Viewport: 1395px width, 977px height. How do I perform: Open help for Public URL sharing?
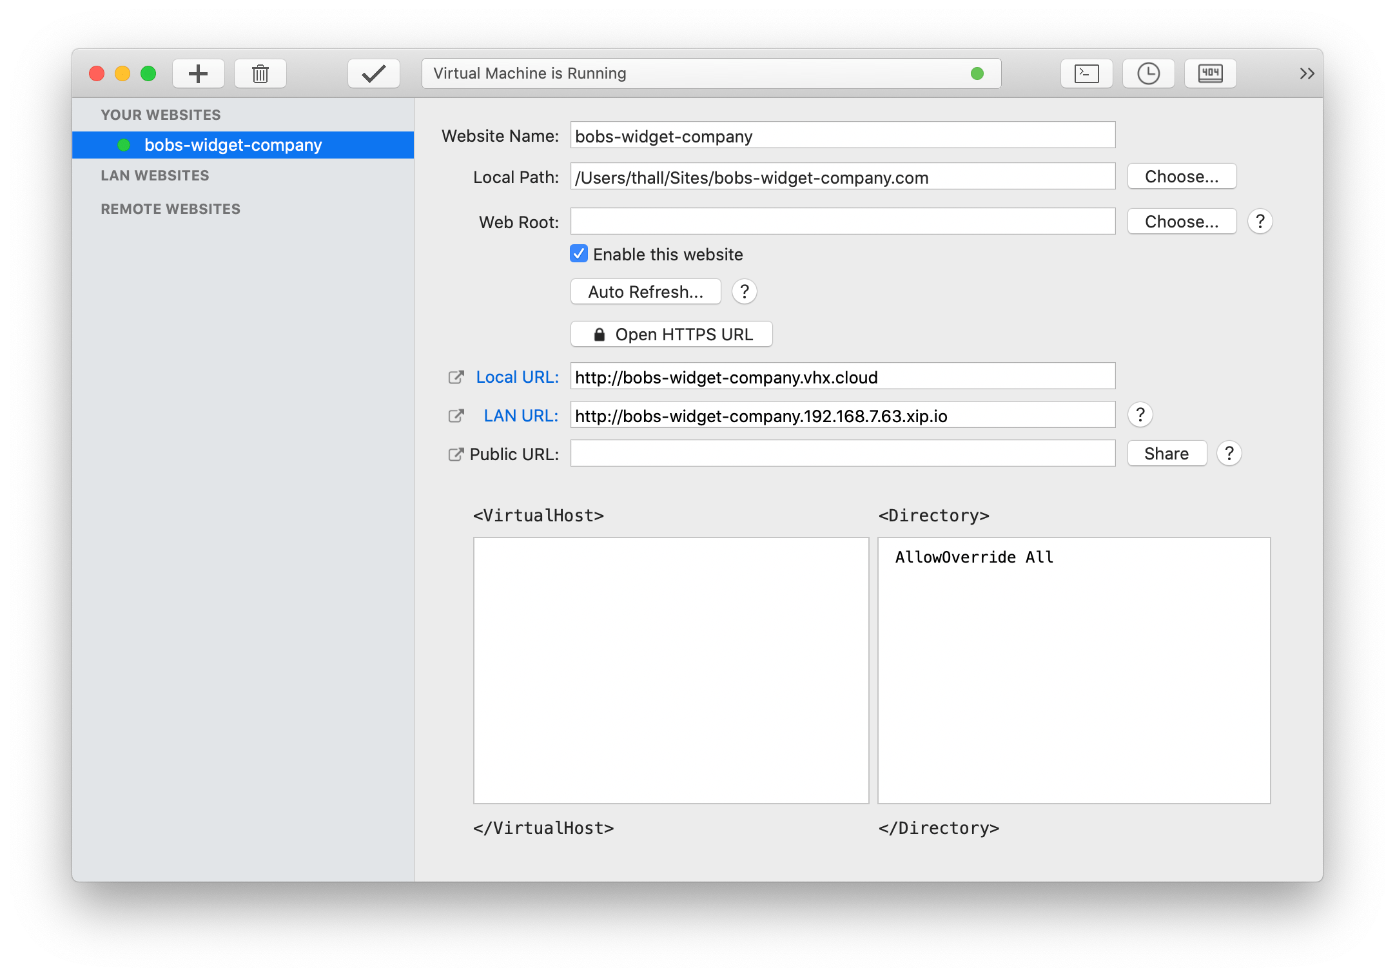coord(1229,454)
